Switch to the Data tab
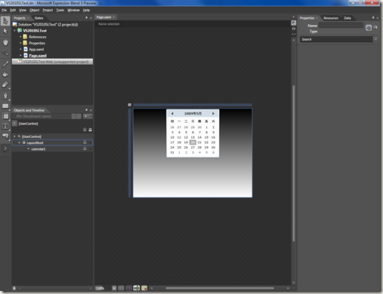 pos(347,18)
